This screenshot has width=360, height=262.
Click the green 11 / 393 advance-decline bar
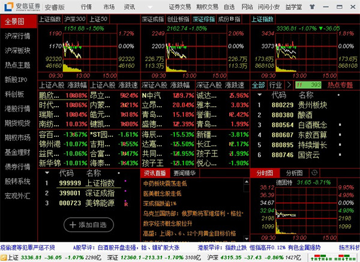coord(308,85)
